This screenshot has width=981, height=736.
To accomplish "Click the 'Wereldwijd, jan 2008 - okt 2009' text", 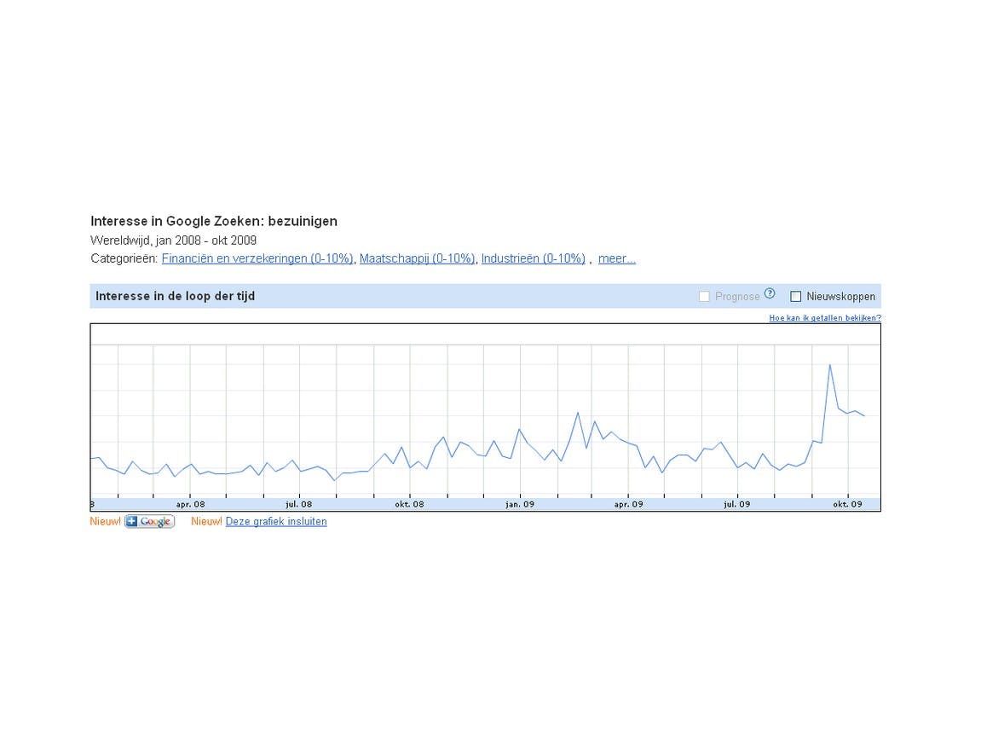I will pos(173,241).
